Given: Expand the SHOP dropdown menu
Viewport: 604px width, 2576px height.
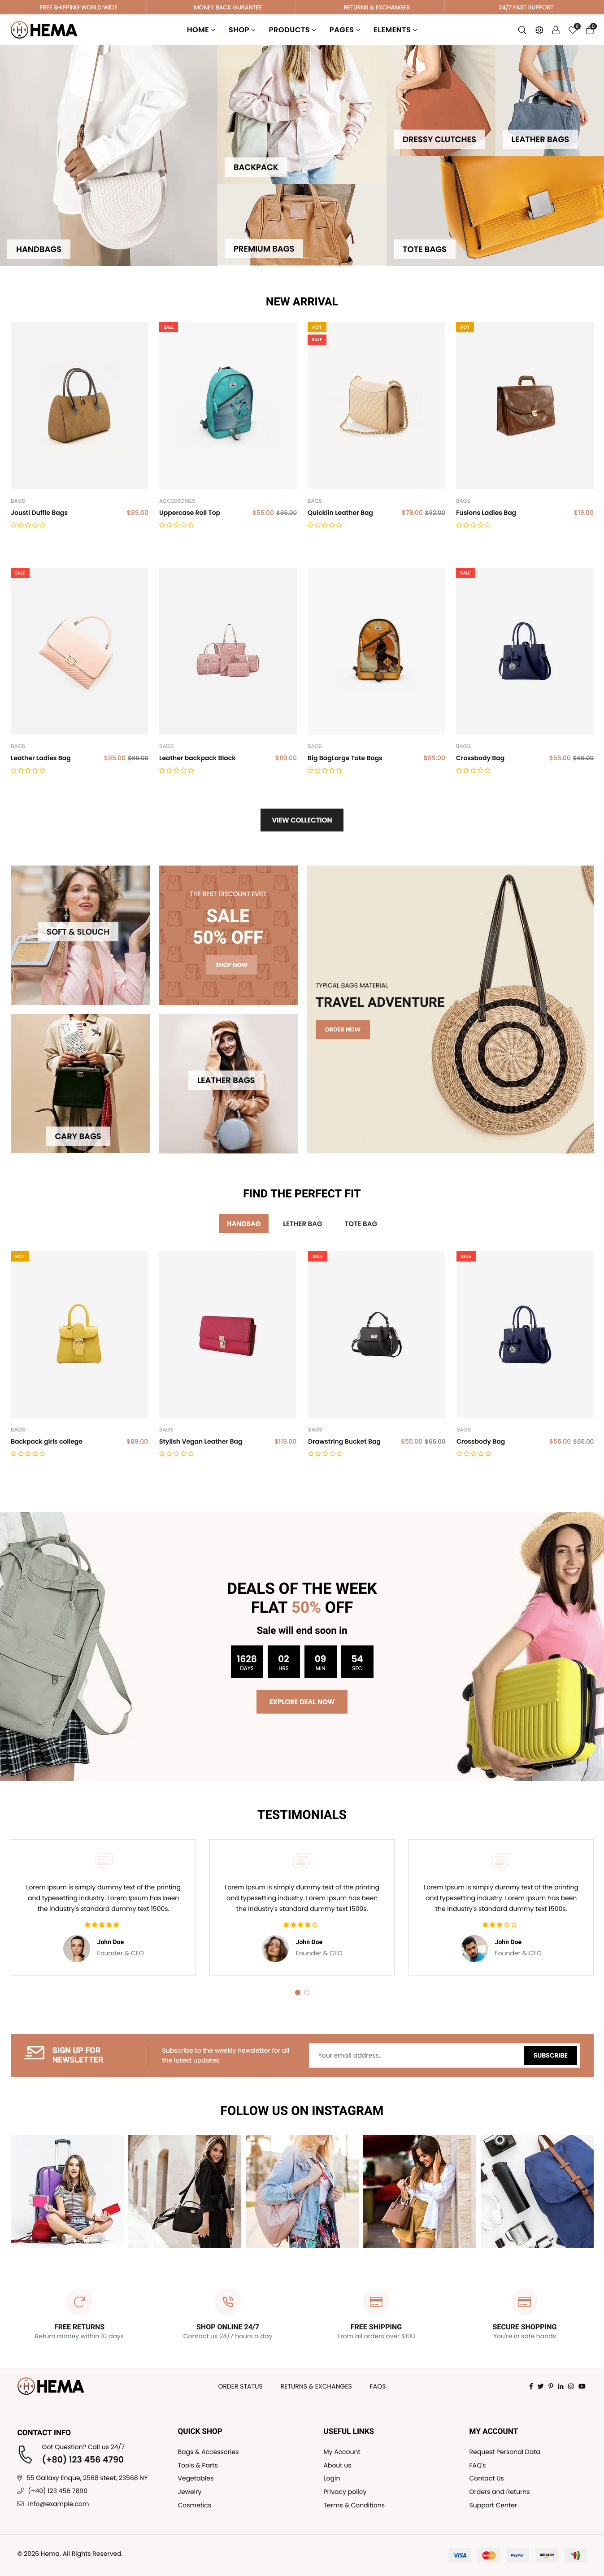Looking at the screenshot, I should click(x=242, y=30).
